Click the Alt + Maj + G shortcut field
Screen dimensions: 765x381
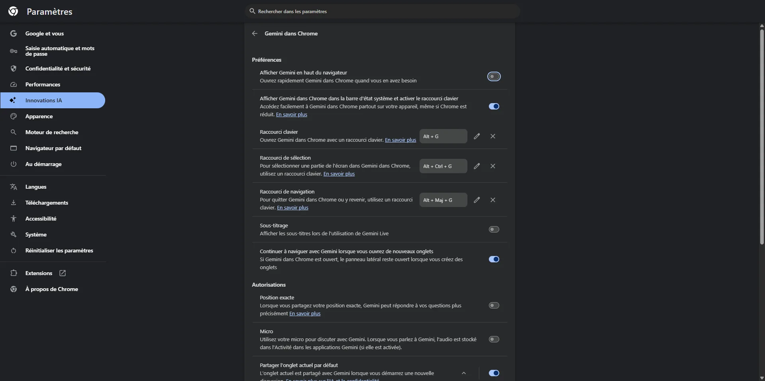click(x=443, y=200)
